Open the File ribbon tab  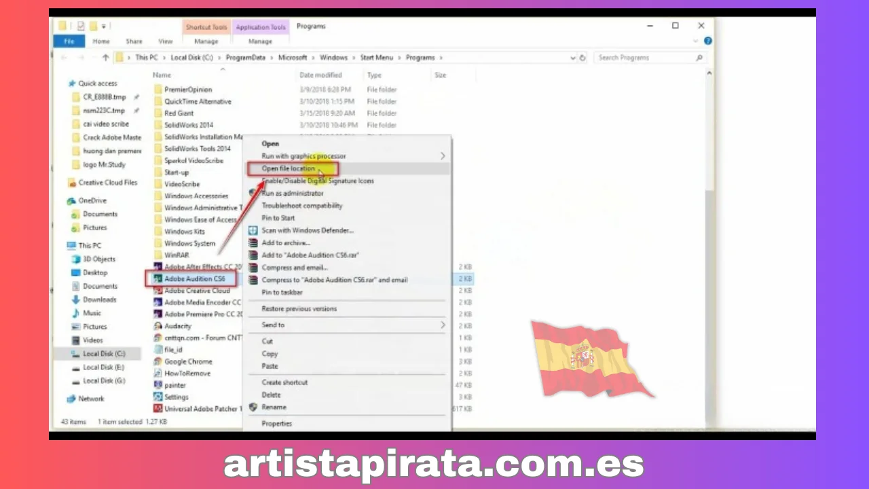coord(69,41)
